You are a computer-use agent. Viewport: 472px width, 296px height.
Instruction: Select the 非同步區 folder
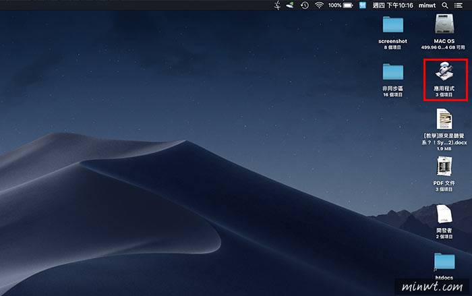tap(392, 72)
